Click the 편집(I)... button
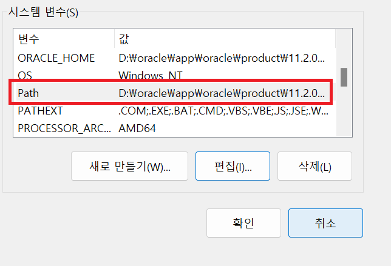This screenshot has width=391, height=266. point(233,166)
